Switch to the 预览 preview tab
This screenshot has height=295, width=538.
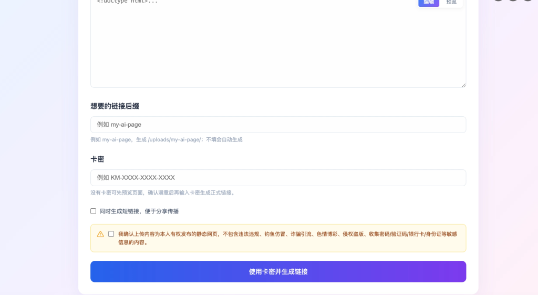pos(451,3)
